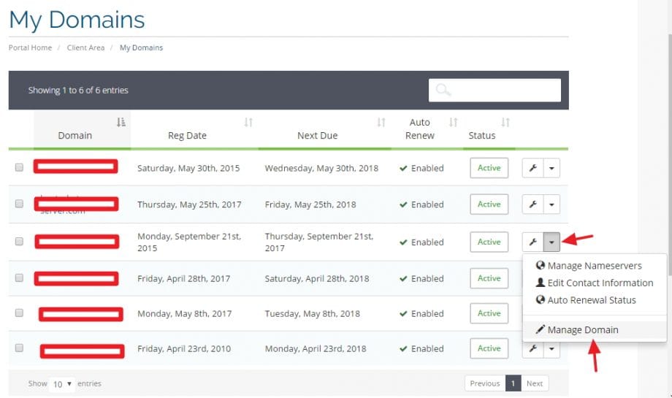672x398 pixels.
Task: Click the domain search input field
Action: point(504,91)
